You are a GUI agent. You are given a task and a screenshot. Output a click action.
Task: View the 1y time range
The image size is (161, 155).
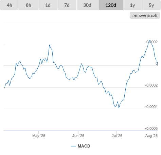point(132,5)
